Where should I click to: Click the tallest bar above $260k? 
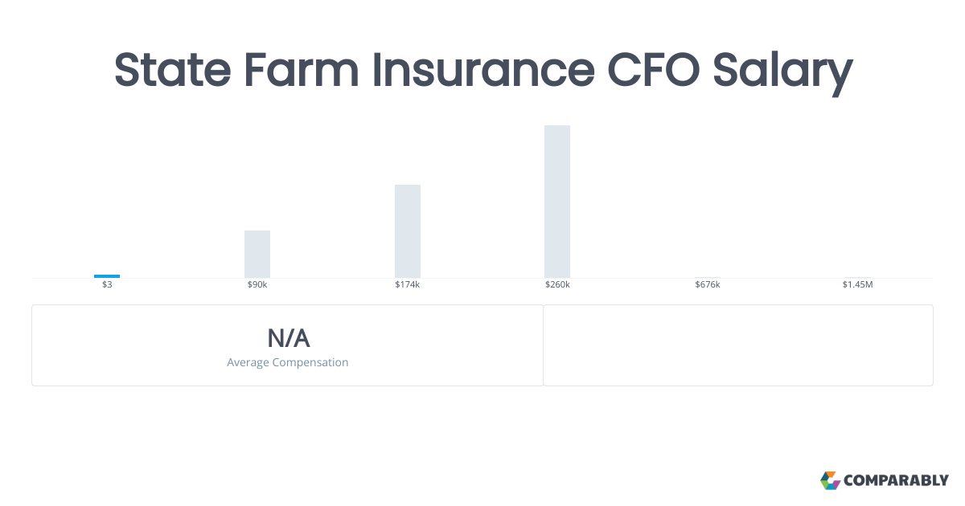click(x=557, y=202)
